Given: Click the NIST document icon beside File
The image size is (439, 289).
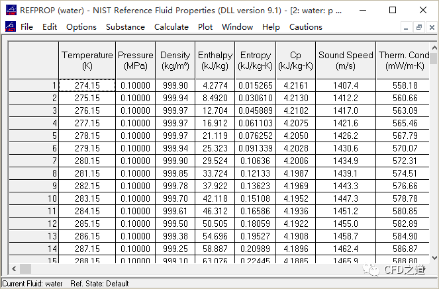Looking at the screenshot, I should [11, 27].
